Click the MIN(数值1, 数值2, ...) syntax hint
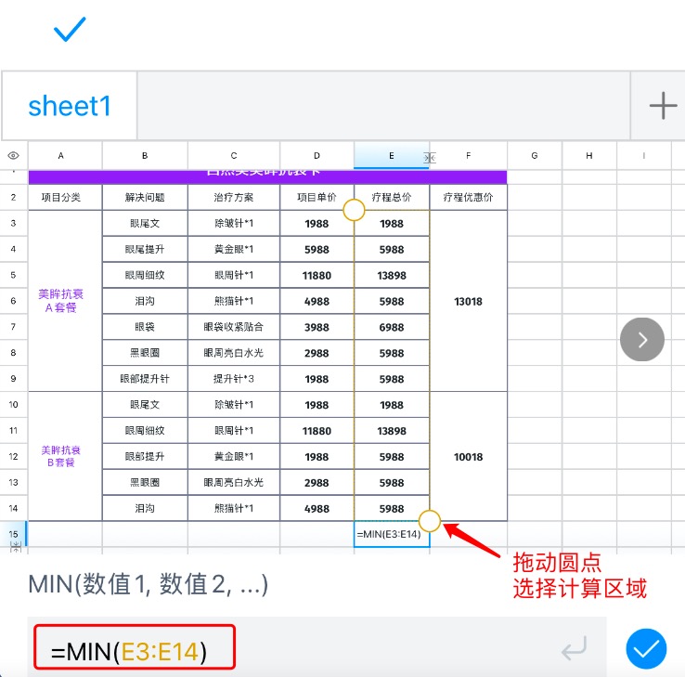The width and height of the screenshot is (685, 677). (149, 584)
